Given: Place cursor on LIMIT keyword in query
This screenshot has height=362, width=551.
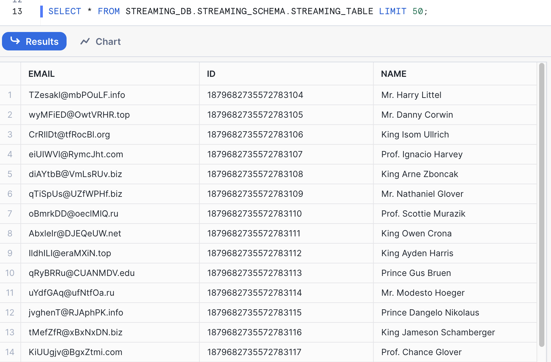Looking at the screenshot, I should (x=392, y=12).
